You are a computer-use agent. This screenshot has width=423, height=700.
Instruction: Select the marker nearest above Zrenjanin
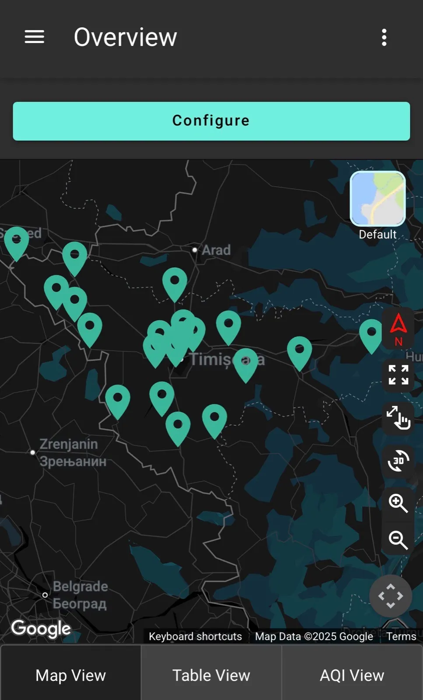point(118,402)
